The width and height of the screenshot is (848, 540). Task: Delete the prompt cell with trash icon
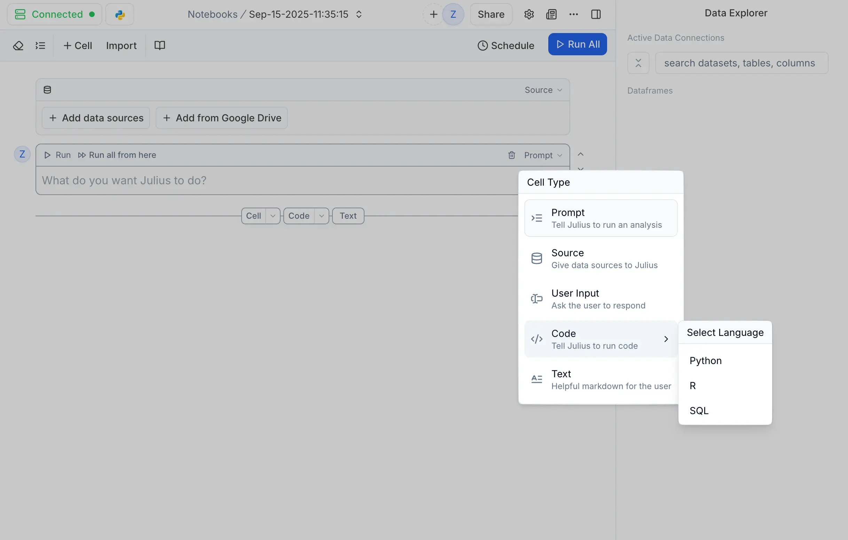511,155
